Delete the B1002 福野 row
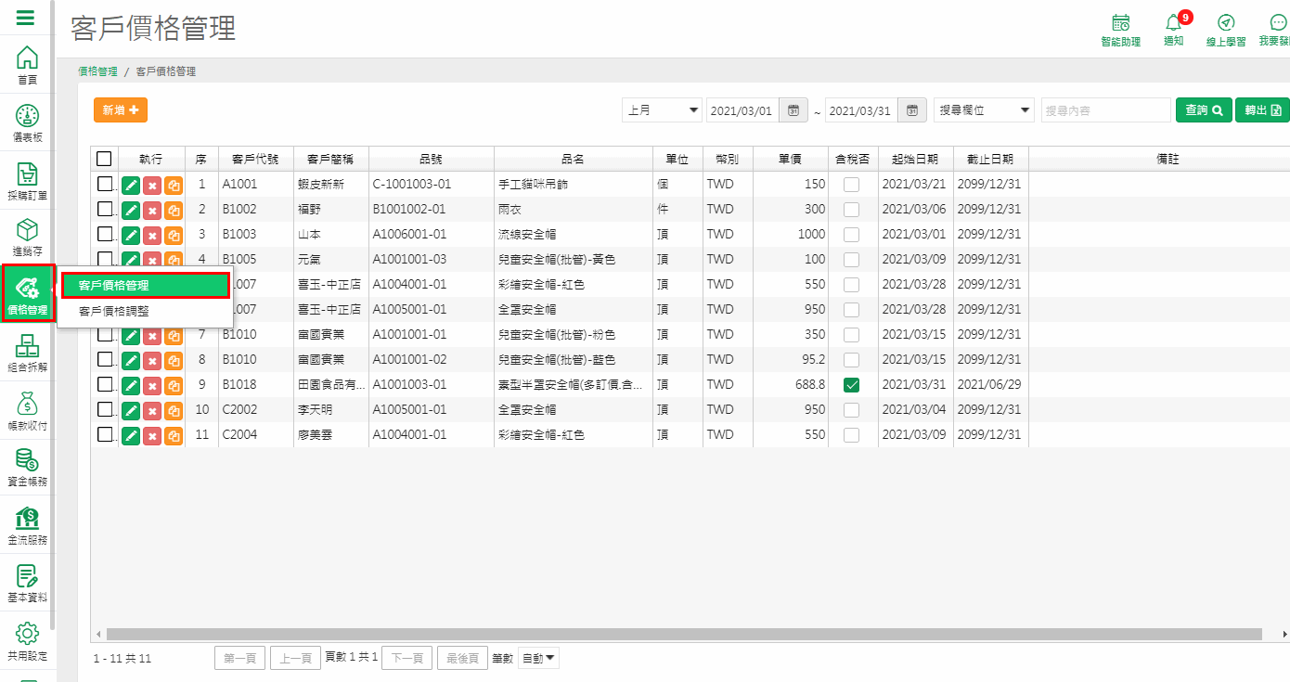Image resolution: width=1290 pixels, height=682 pixels. (x=152, y=210)
